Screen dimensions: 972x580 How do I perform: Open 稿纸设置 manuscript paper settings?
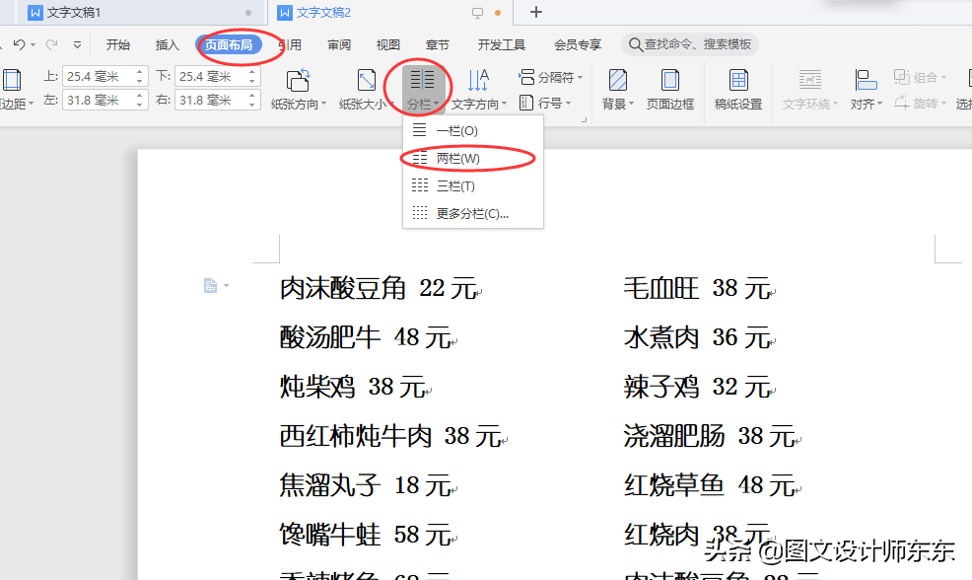click(x=738, y=90)
